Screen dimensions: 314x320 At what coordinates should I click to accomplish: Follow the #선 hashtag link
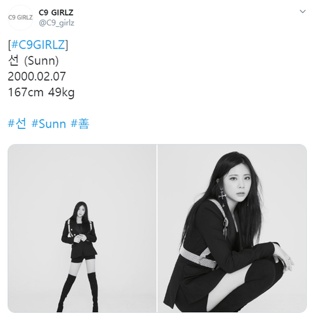pyautogui.click(x=17, y=124)
